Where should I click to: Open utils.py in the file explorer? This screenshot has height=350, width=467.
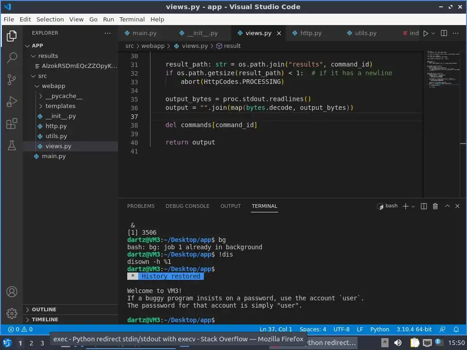[71, 136]
